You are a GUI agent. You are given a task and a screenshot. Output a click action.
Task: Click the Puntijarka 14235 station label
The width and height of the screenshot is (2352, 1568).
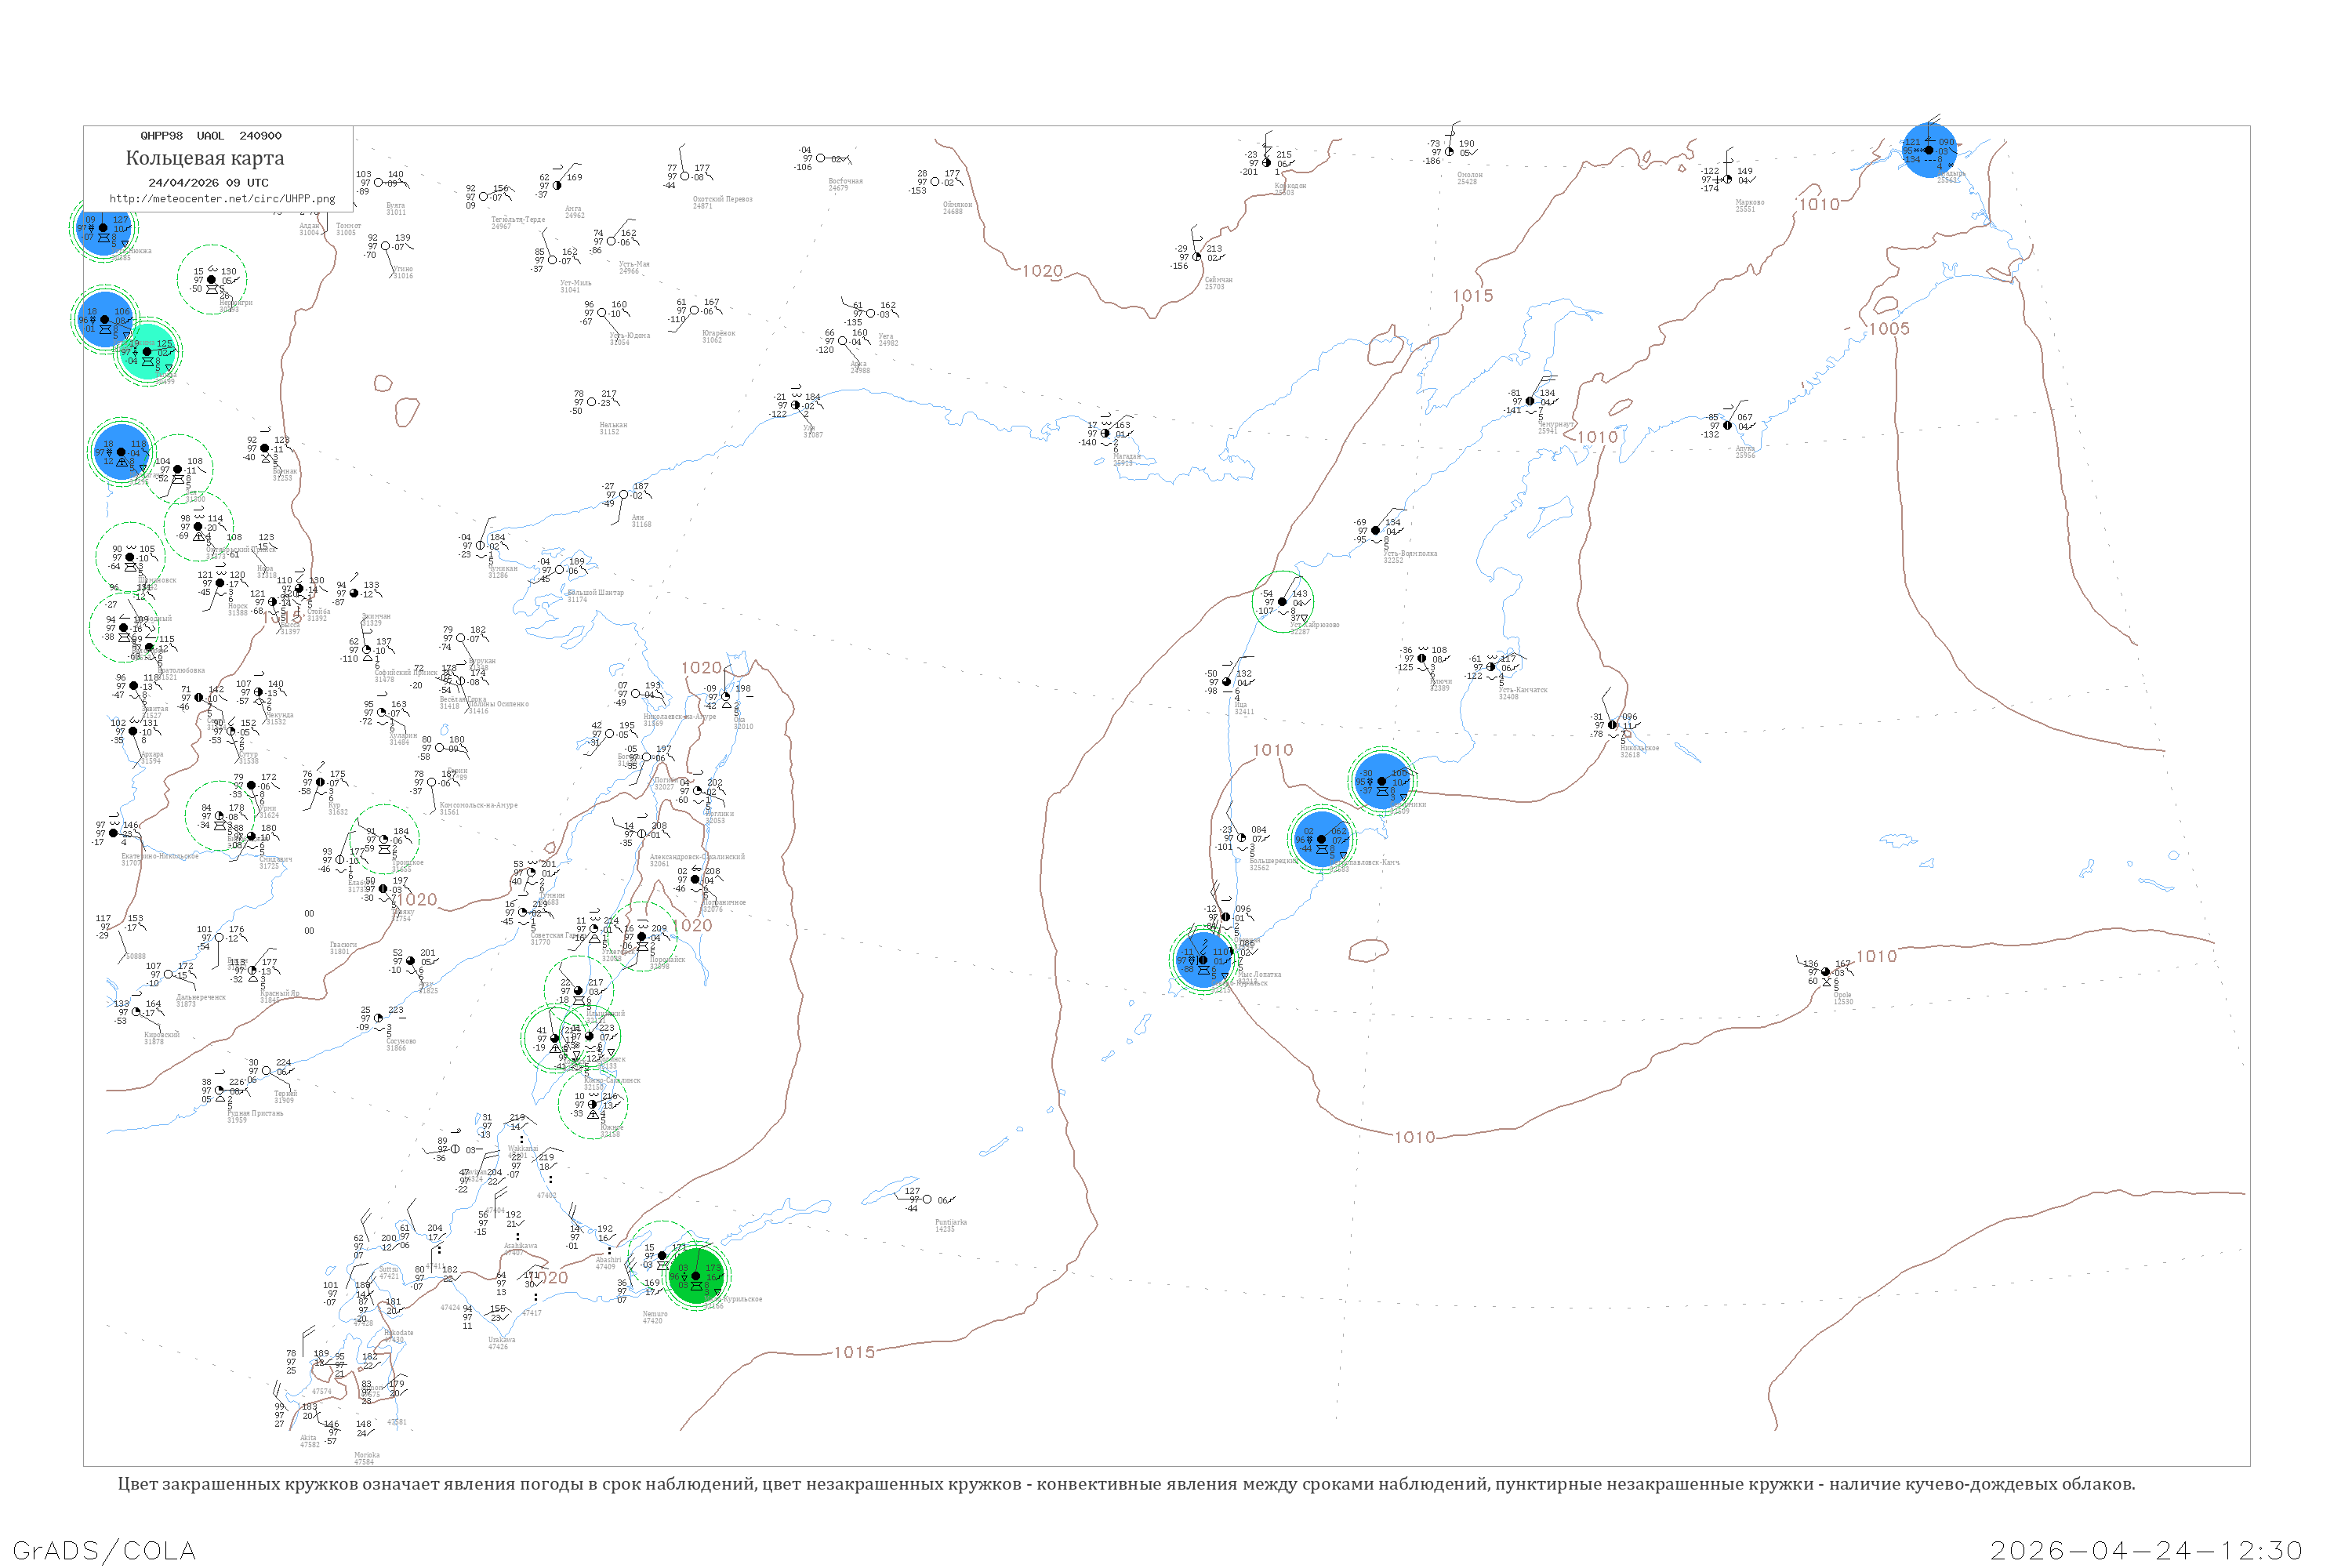(x=950, y=1225)
